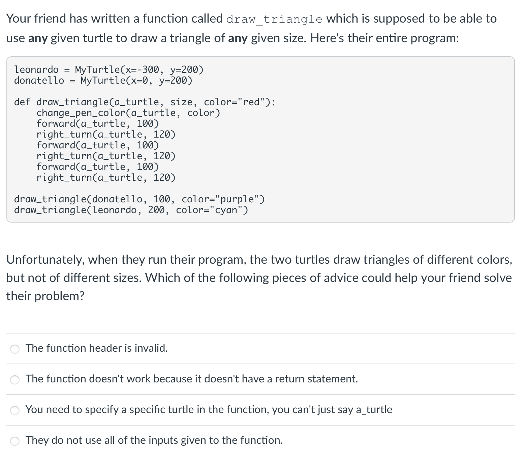Pick the 'specify a specific turtle' radio option
The height and width of the screenshot is (462, 523).
coord(15,410)
